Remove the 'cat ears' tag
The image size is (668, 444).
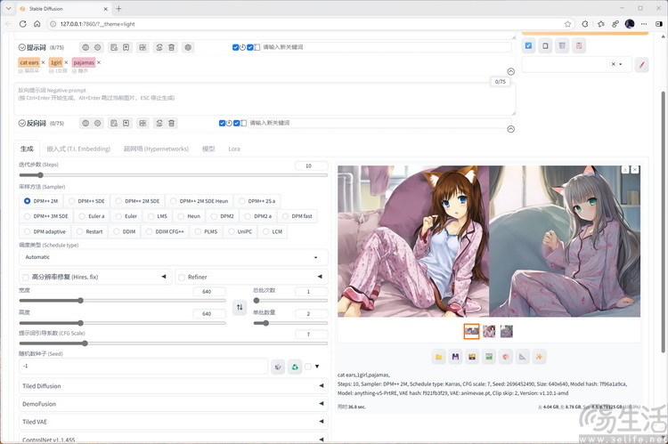coord(43,62)
